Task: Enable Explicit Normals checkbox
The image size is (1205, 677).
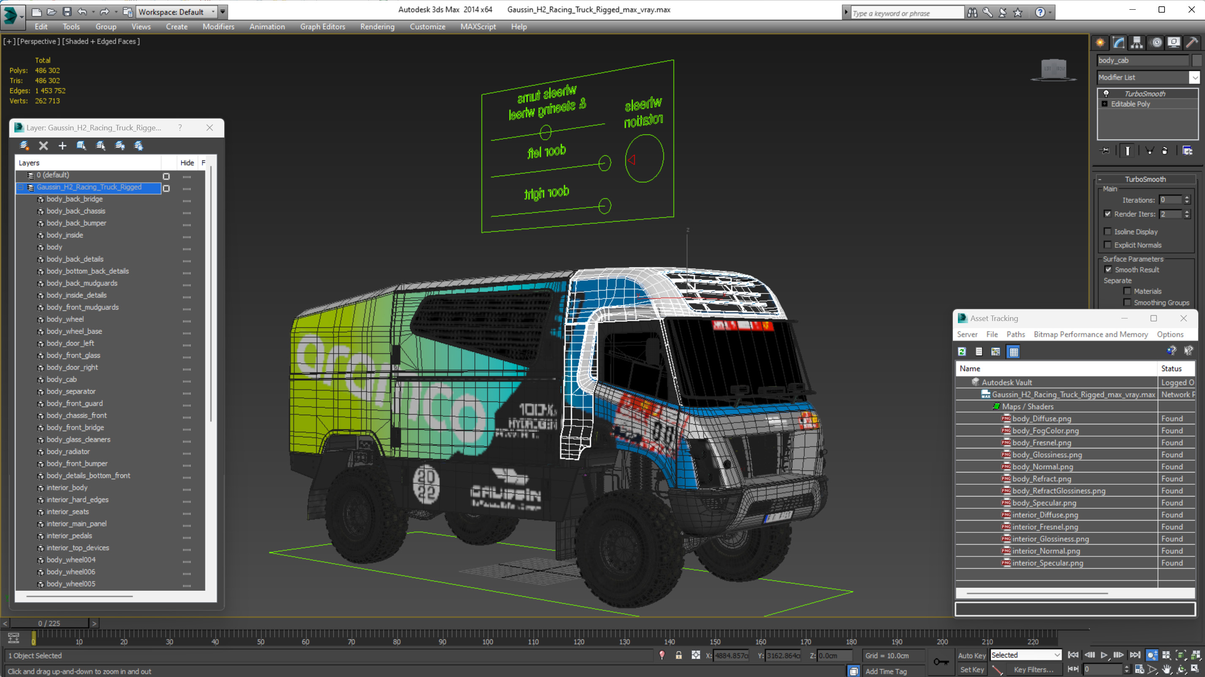Action: pos(1107,244)
